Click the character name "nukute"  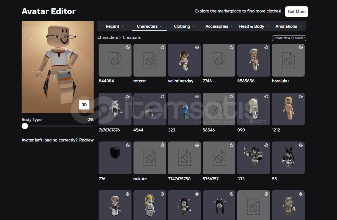click(140, 179)
